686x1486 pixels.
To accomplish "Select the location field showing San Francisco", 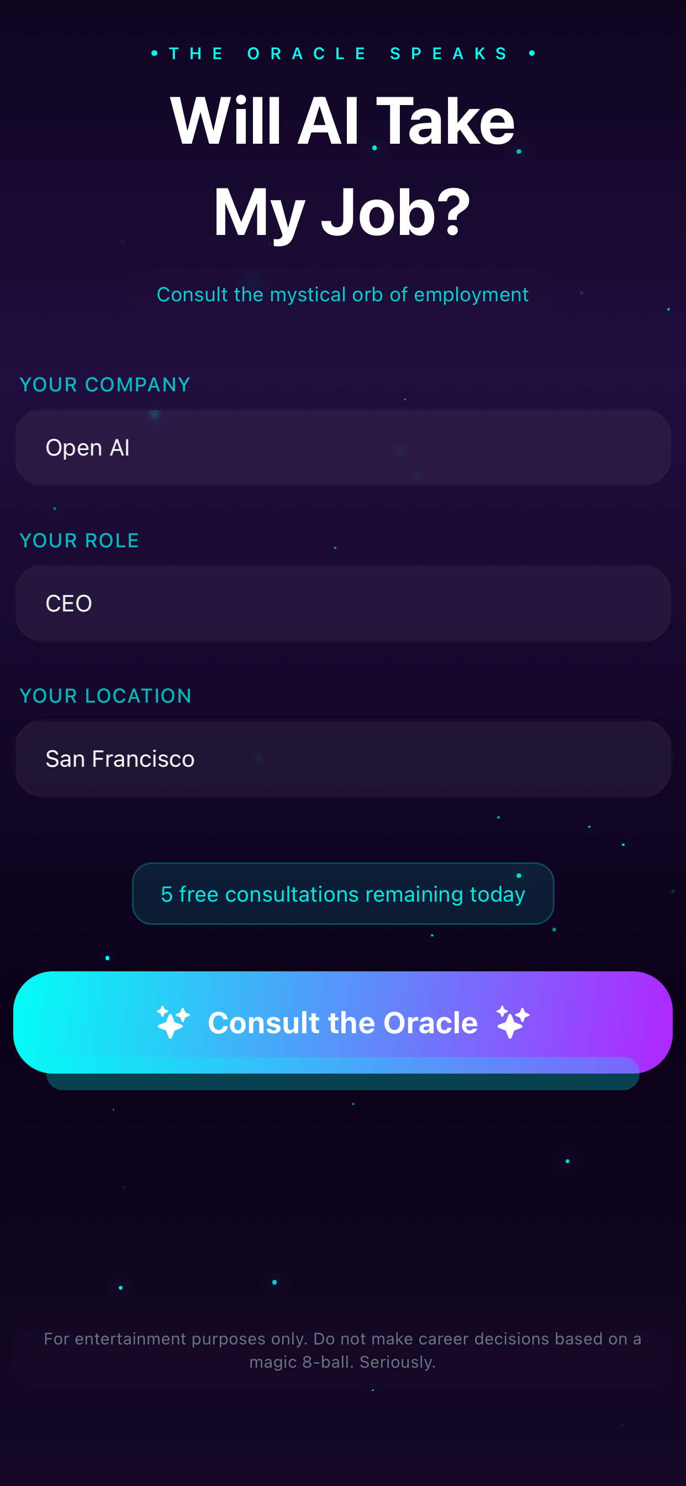I will pos(343,758).
